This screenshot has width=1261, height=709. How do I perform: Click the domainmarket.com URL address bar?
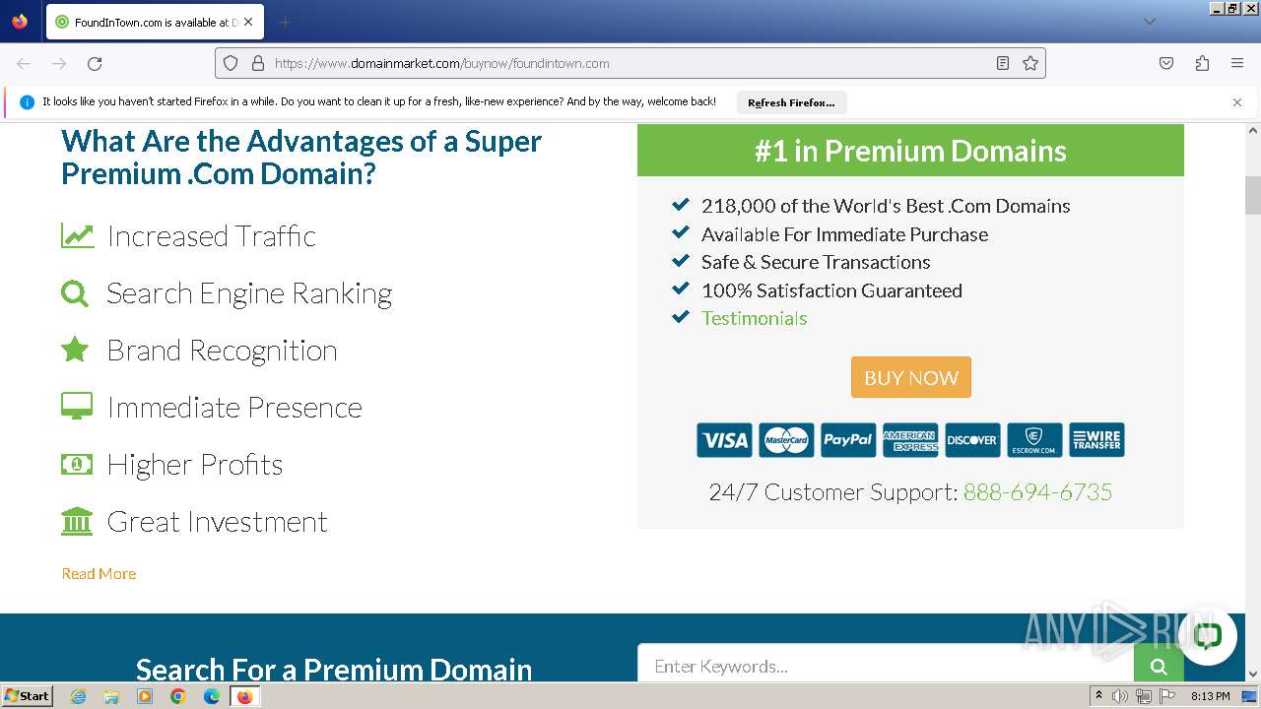630,63
